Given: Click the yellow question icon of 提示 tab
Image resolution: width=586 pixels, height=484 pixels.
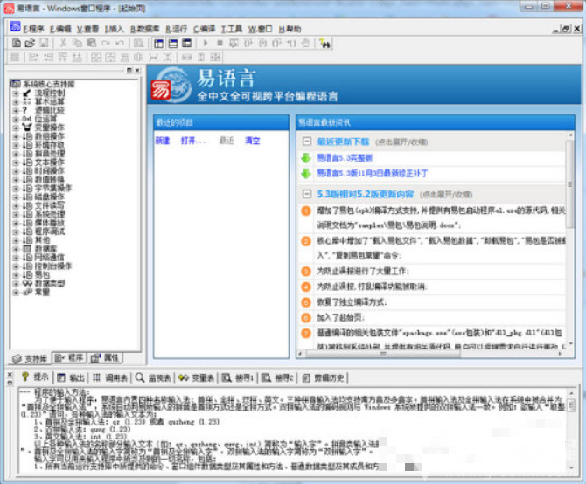Looking at the screenshot, I should pos(25,377).
